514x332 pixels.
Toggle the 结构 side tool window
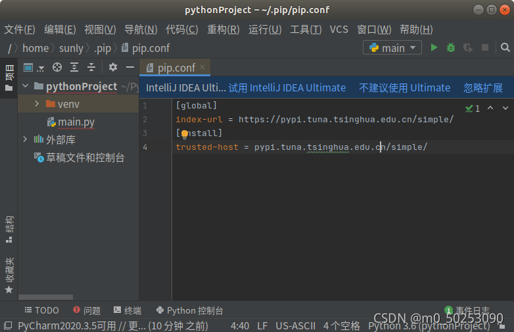(9, 229)
